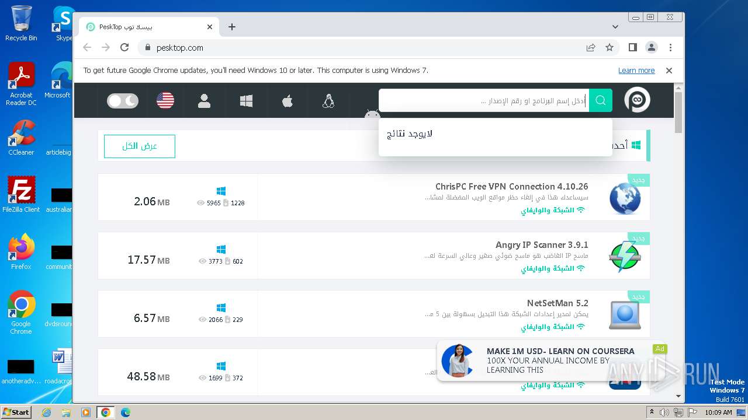The image size is (748, 420).
Task: Open the Coursera 'MAKE 1M USD' ad
Action: pyautogui.click(x=552, y=360)
